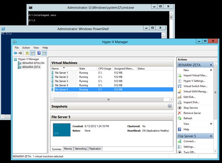Click the Turn Off icon
Screen dimensions: 222x163
(179, 152)
